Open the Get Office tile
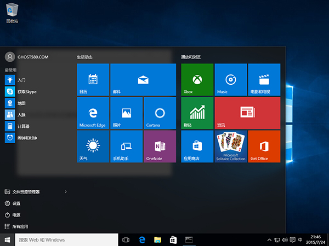This screenshot has height=246, width=329. (264, 147)
